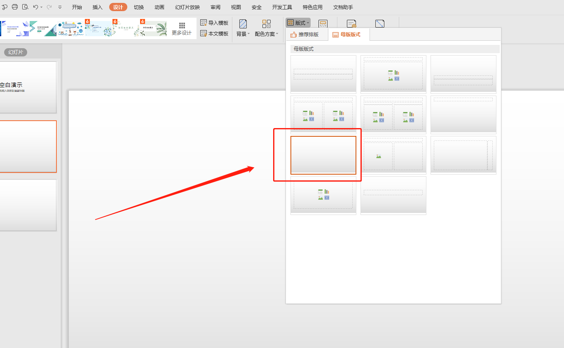Click the print icon in quick access toolbar
This screenshot has height=348, width=564.
coord(15,7)
